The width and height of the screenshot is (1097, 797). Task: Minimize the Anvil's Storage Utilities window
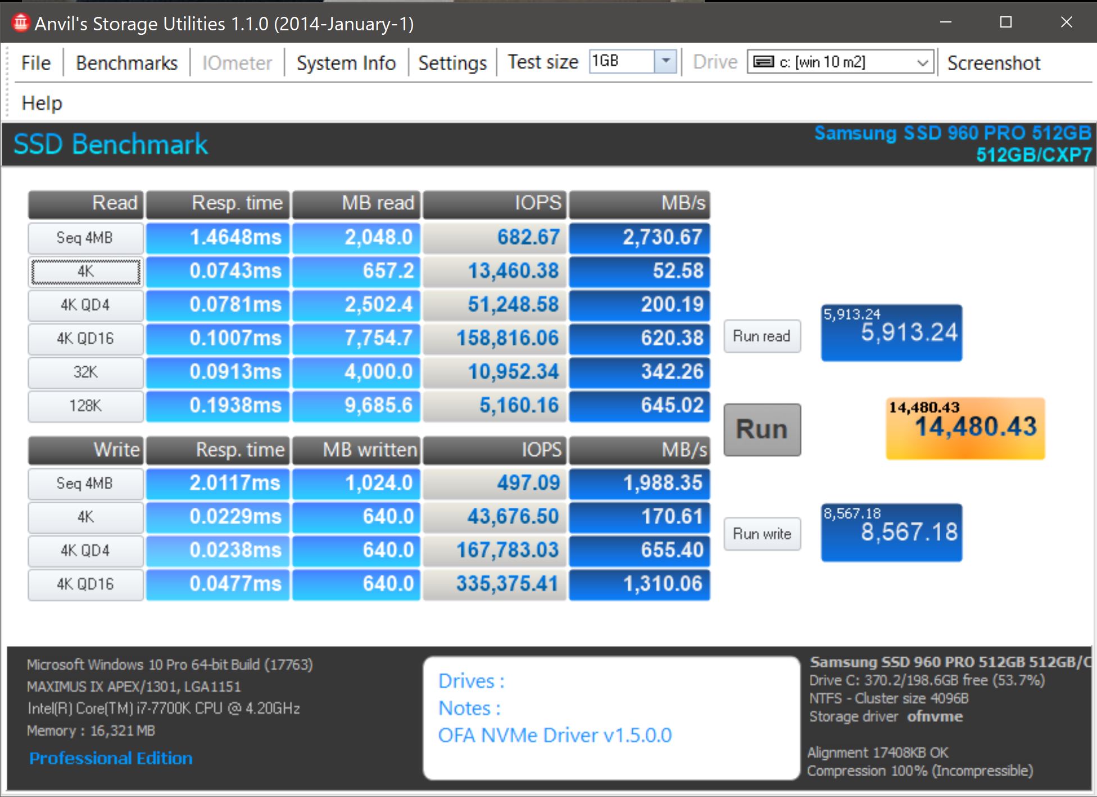[946, 22]
